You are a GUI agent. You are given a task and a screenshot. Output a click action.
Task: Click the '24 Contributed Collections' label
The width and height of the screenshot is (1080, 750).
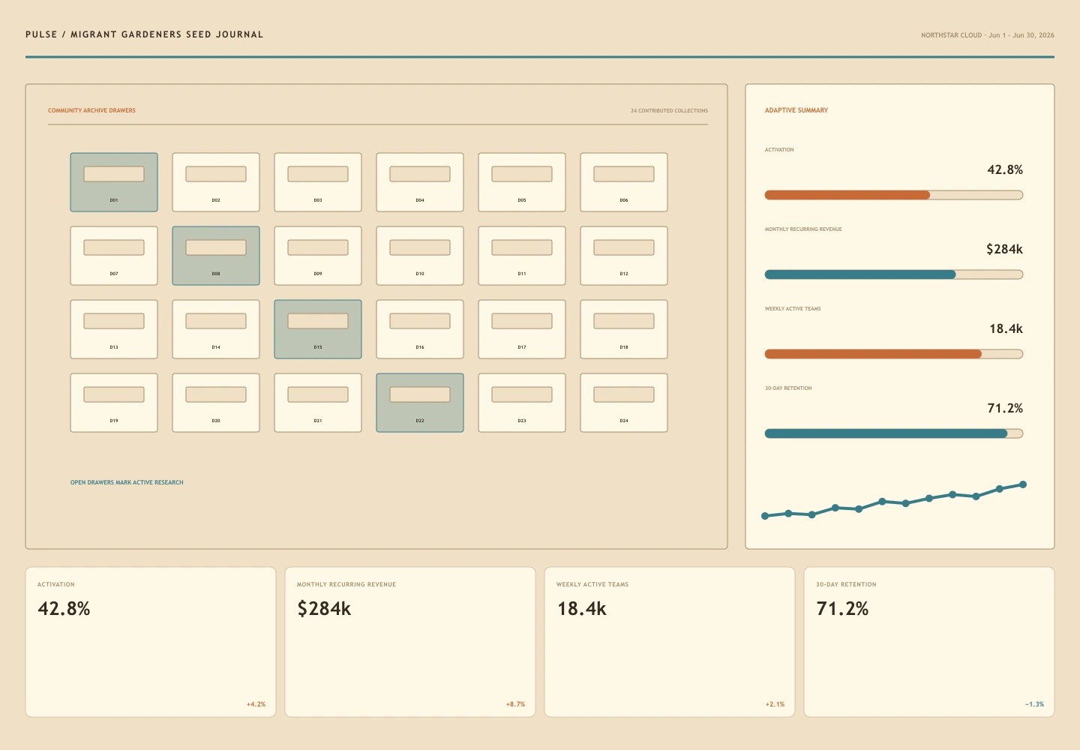coord(669,111)
